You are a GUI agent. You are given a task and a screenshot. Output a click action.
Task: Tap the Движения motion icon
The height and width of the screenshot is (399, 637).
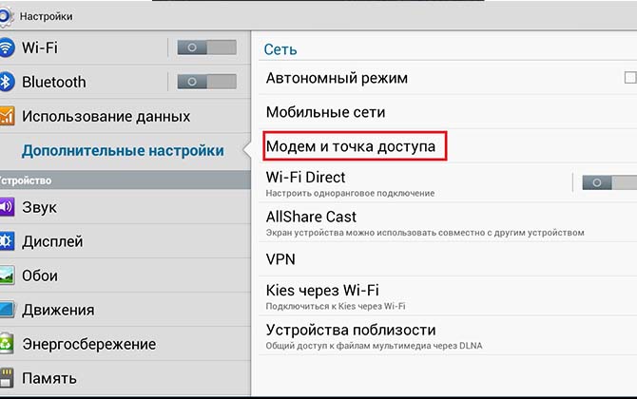click(x=7, y=310)
